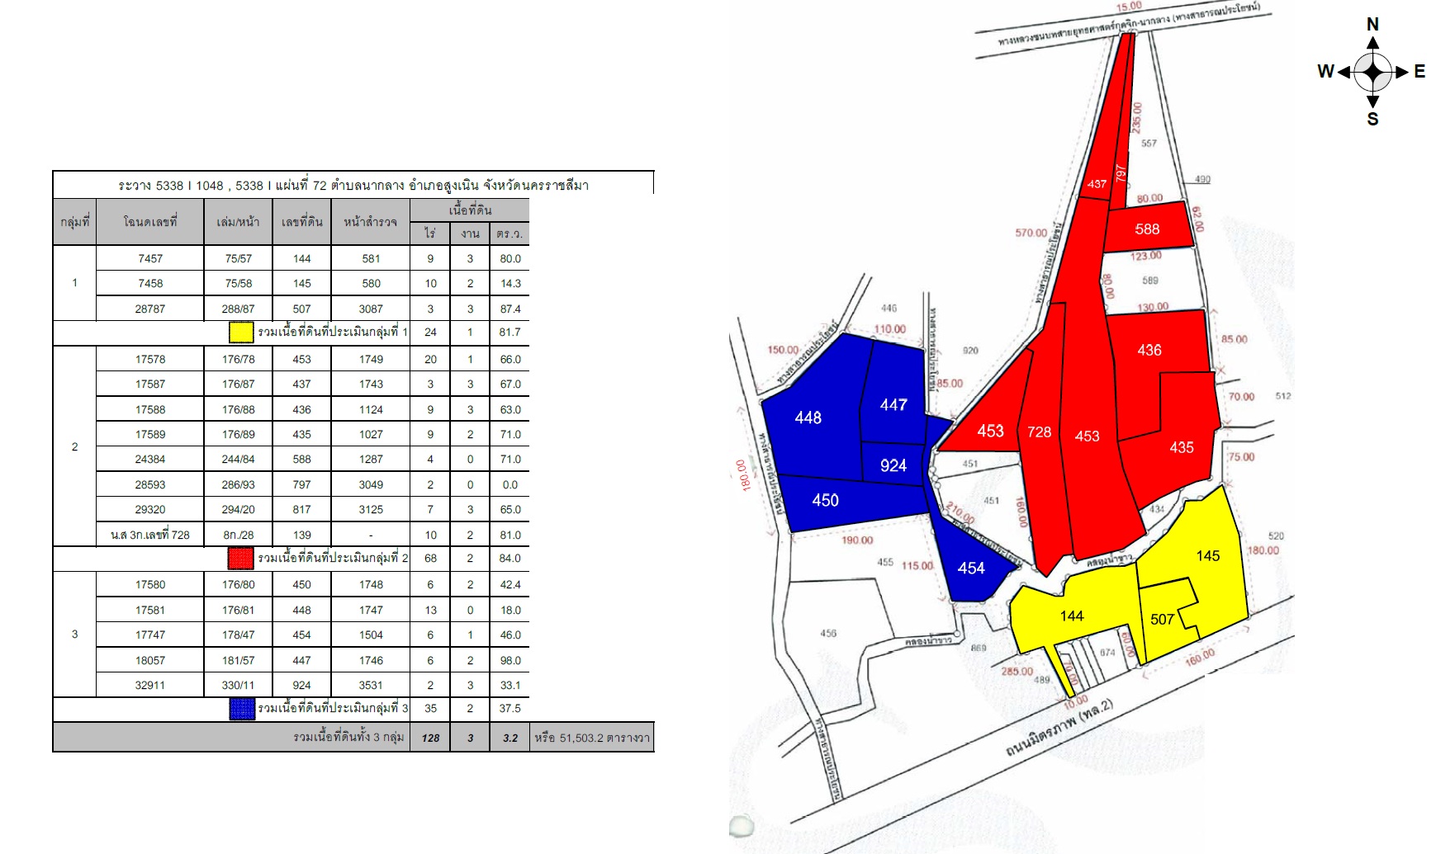Click the yellow group 1 legend swatch
This screenshot has width=1436, height=854.
[x=241, y=332]
